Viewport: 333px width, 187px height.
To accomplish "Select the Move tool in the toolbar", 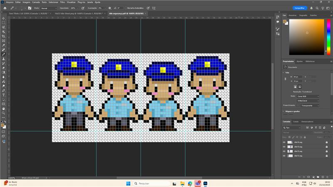I will [4, 18].
